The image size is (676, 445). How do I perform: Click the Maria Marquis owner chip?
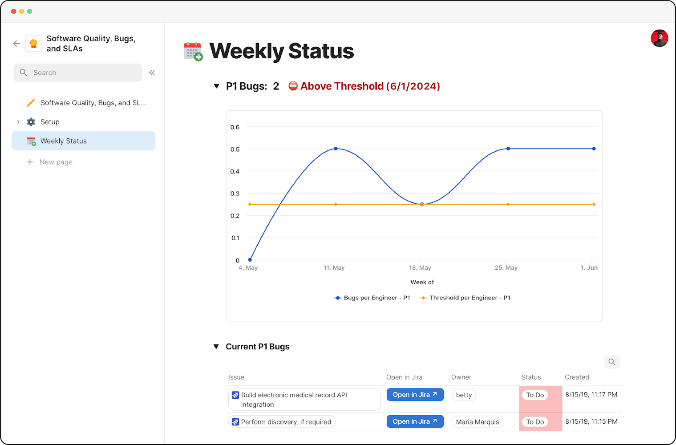click(x=477, y=422)
